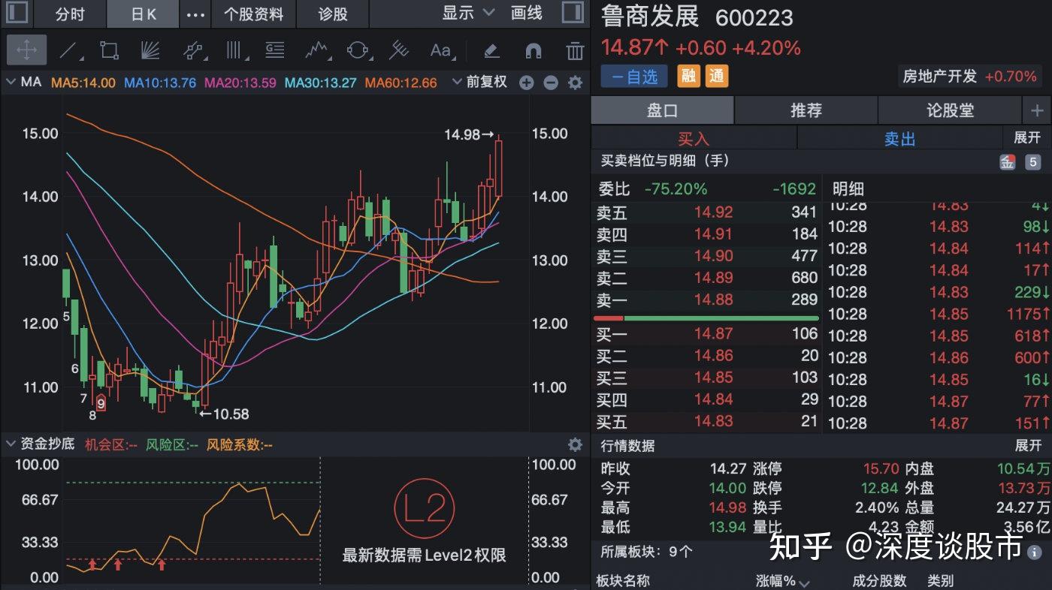
Task: Open 个股资料 stock info tab
Action: coord(253,14)
